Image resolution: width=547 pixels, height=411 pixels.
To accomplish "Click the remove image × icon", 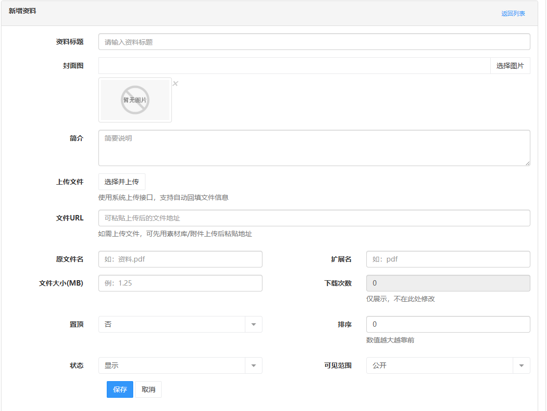I will (175, 83).
